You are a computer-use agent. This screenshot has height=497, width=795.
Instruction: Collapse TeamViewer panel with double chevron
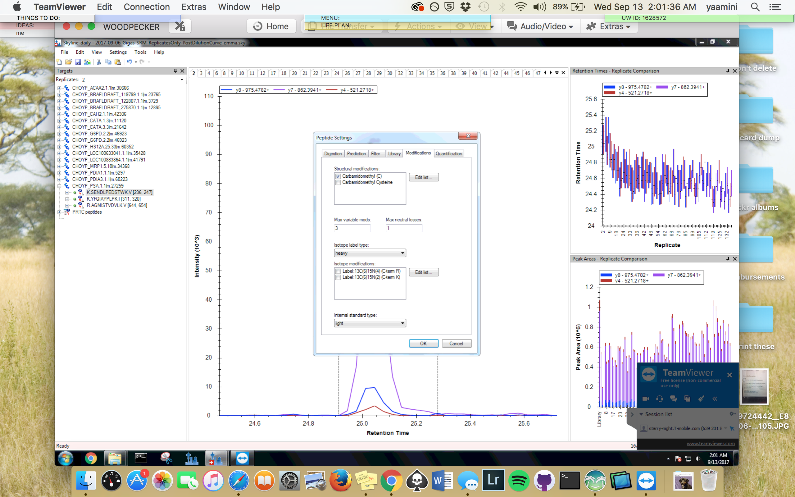point(715,399)
